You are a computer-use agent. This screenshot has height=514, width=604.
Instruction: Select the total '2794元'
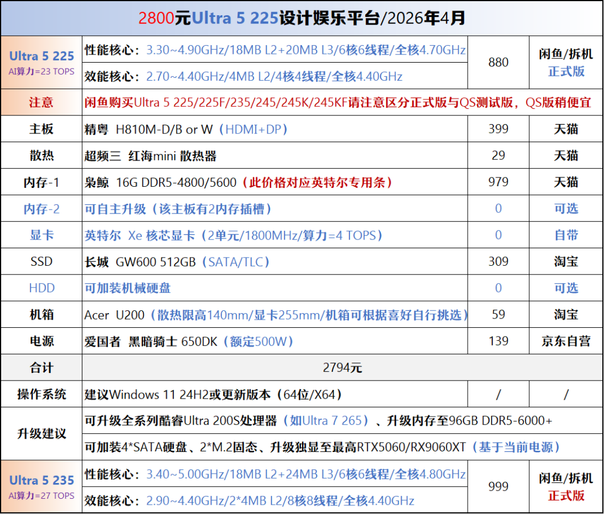click(x=342, y=368)
